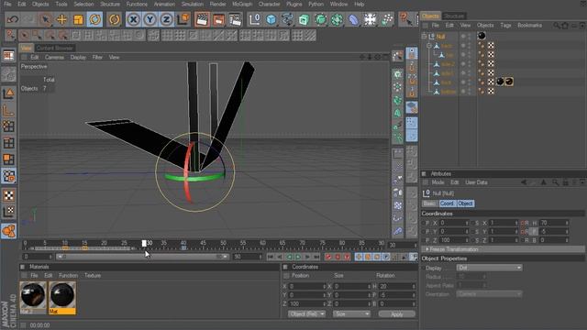Screen dimensions: 587x330
Task: Select the Mat material thumbnail
Action: pos(62,297)
